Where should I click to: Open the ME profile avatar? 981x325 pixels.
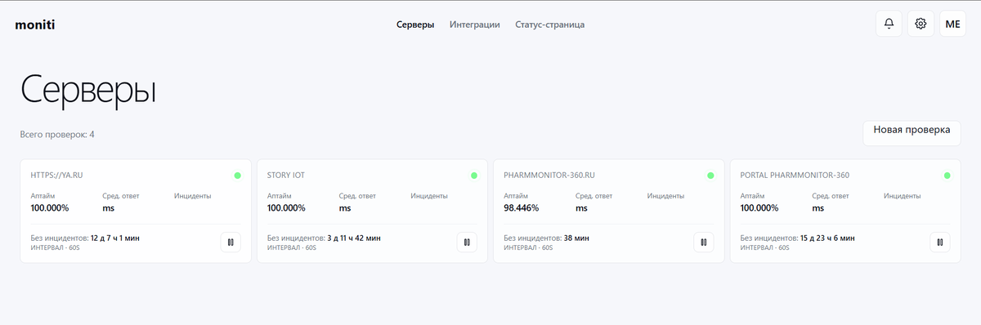click(x=952, y=24)
